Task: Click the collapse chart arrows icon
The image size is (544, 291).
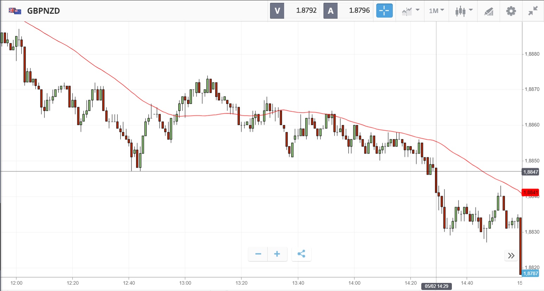Action: (x=533, y=11)
